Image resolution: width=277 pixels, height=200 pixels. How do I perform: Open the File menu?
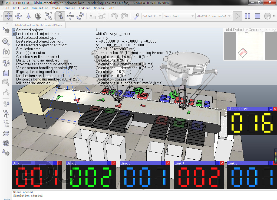click(x=6, y=8)
